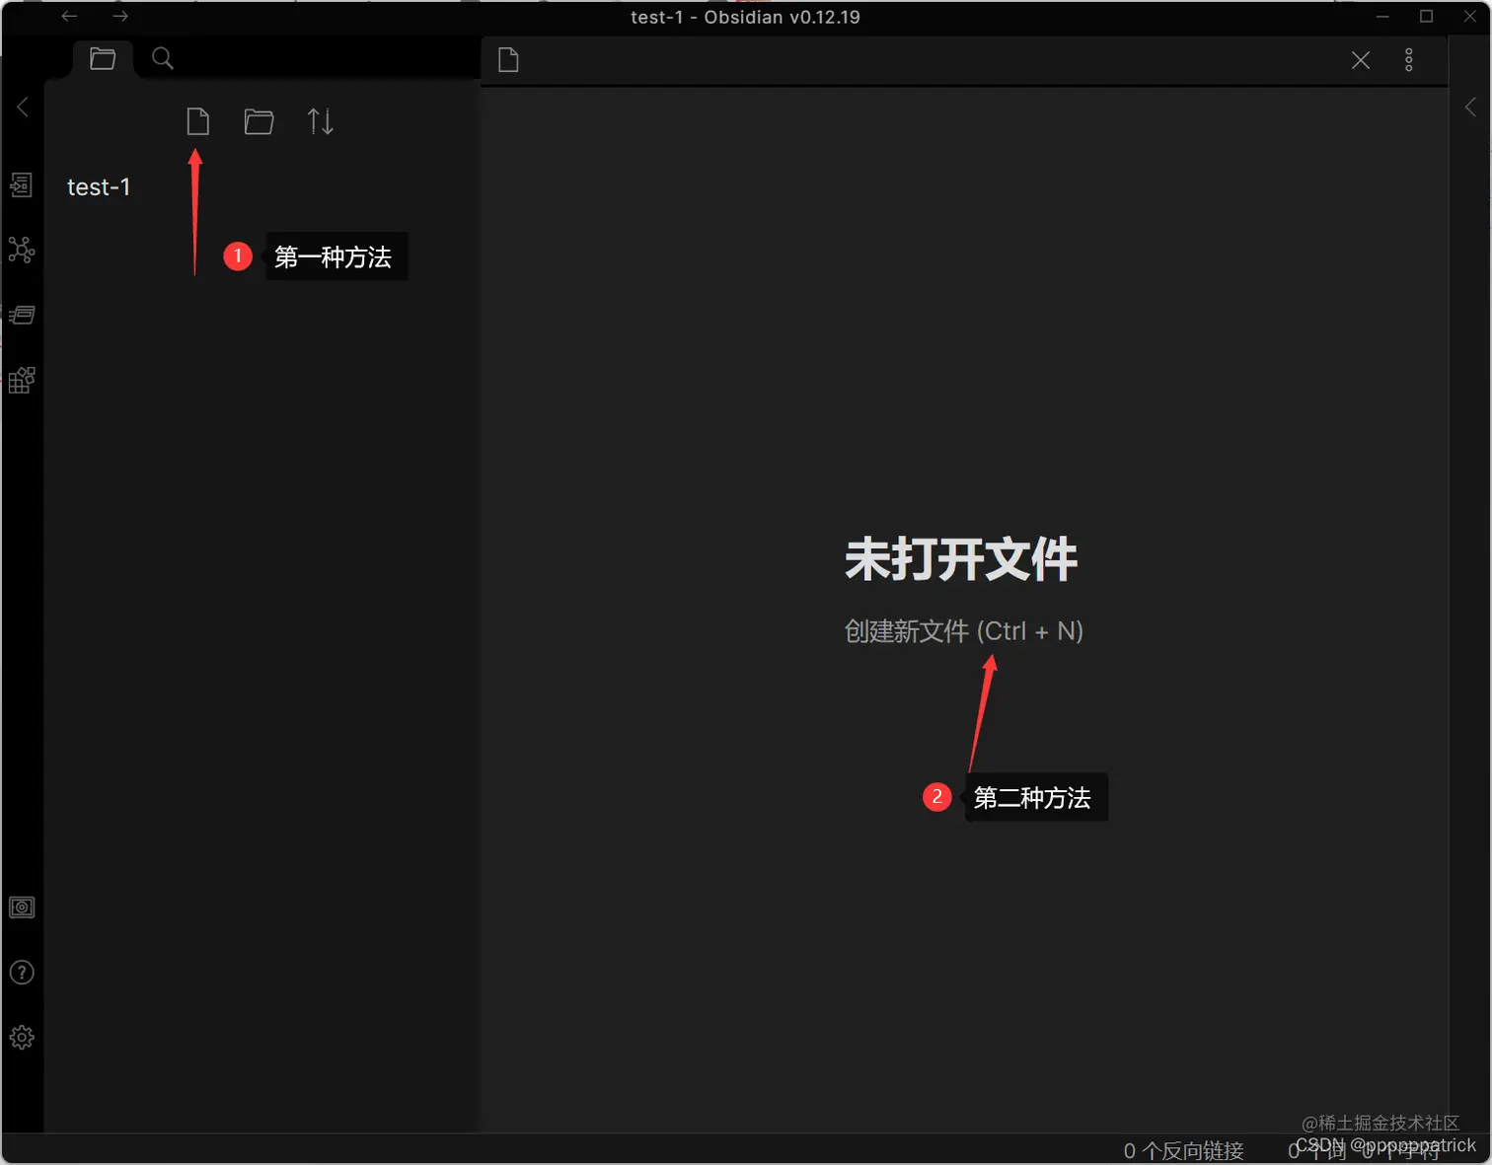
Task: Collapse the left sidebar
Action: 22,107
